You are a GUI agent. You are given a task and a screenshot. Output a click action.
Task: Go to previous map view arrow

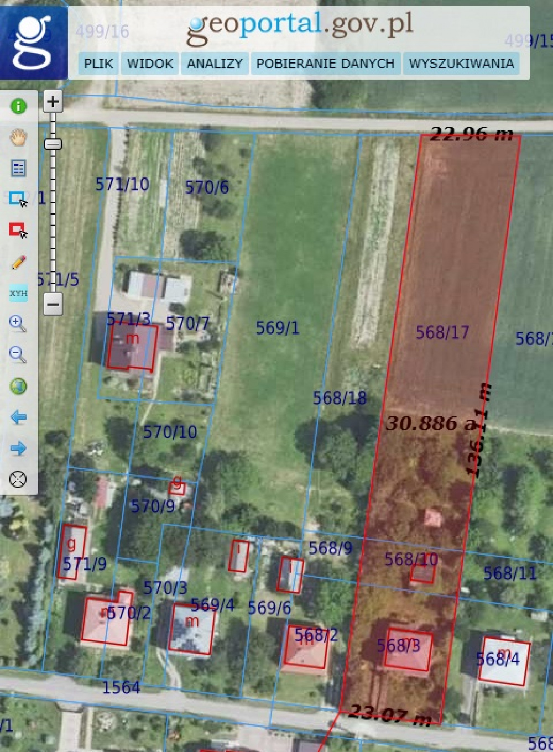[x=18, y=417]
